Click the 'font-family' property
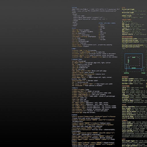The height and width of the screenshot is (147, 147). [127, 130]
